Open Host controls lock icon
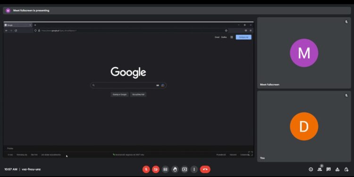The image size is (354, 177). [346, 169]
